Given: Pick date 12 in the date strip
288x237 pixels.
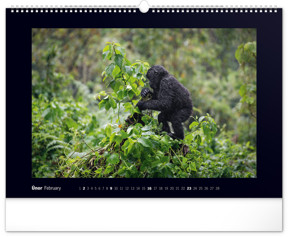Looking at the screenshot, I should pos(127,188).
